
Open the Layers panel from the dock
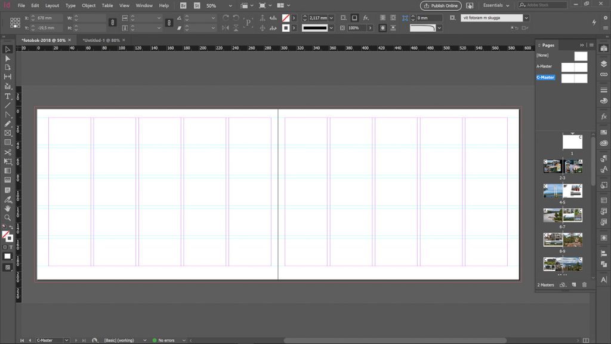[604, 63]
